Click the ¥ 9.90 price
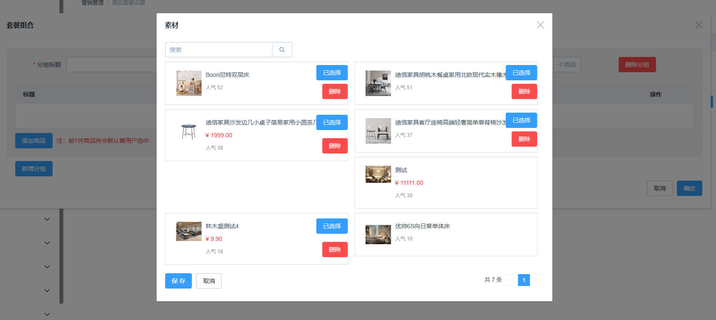 (x=214, y=239)
